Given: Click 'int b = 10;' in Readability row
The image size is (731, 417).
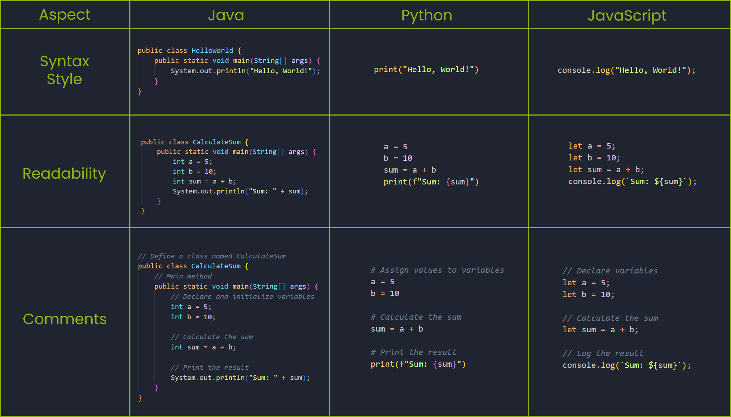Looking at the screenshot, I should tap(194, 172).
